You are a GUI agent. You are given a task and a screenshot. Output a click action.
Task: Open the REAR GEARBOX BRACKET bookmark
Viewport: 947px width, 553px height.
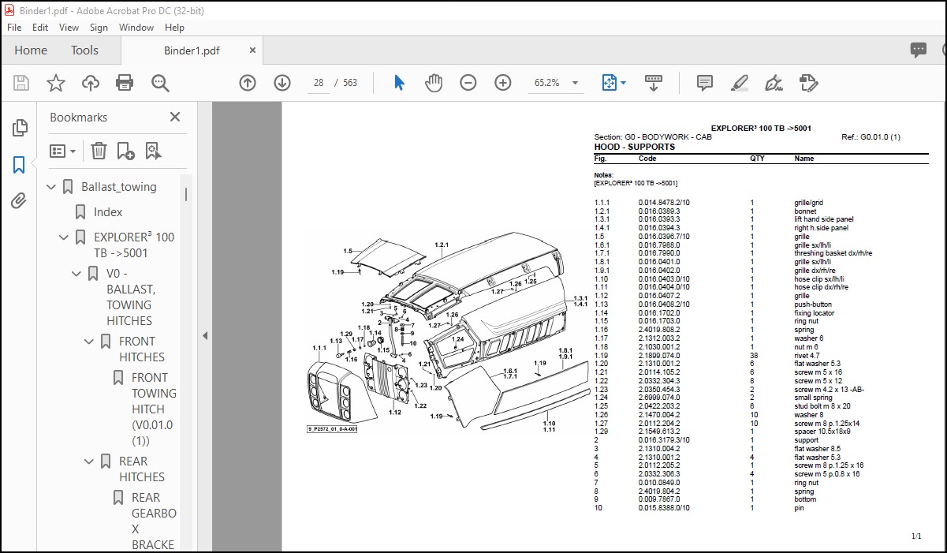pos(154,521)
